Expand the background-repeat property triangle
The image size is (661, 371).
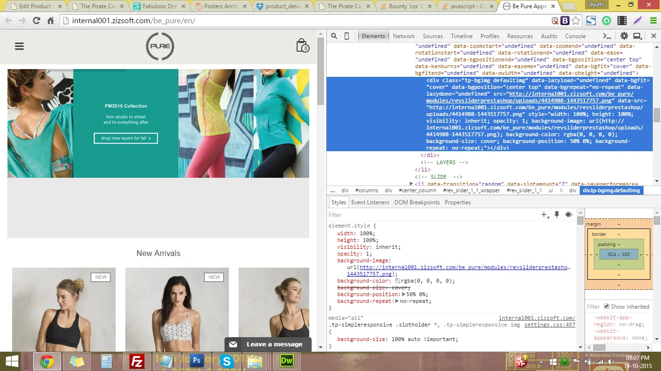coord(397,301)
